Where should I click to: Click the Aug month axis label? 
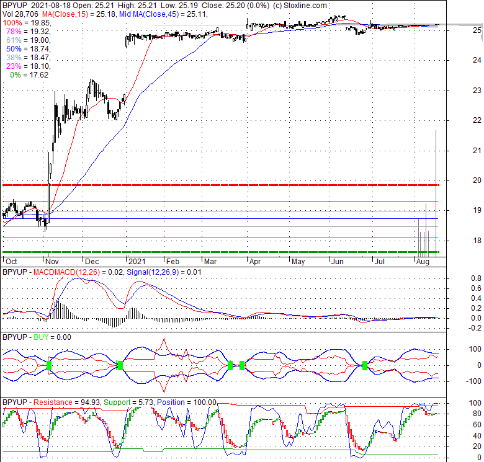pos(423,262)
